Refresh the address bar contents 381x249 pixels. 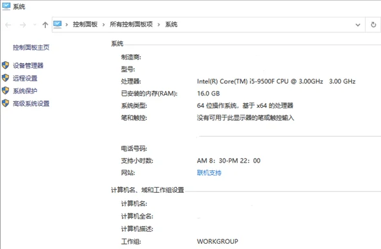coord(373,25)
